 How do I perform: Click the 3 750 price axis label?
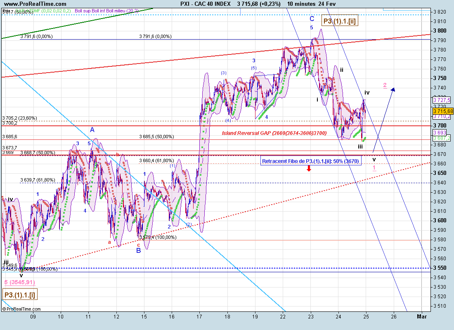point(440,78)
